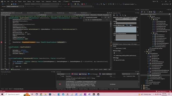Open Chrome from the taskbar
The height and width of the screenshot is (96, 172).
(41, 94)
